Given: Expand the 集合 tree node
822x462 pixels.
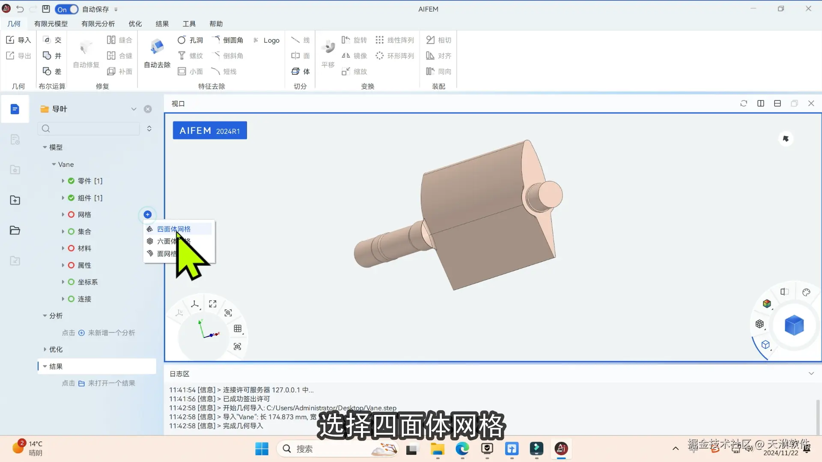Looking at the screenshot, I should [63, 231].
